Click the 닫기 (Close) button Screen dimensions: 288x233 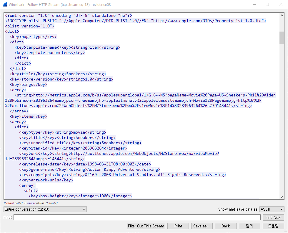click(x=249, y=226)
